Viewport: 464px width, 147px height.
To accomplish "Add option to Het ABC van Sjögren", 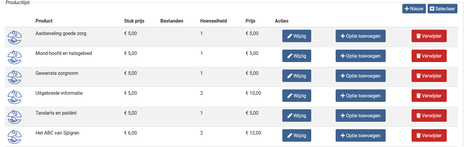I will coord(360,136).
